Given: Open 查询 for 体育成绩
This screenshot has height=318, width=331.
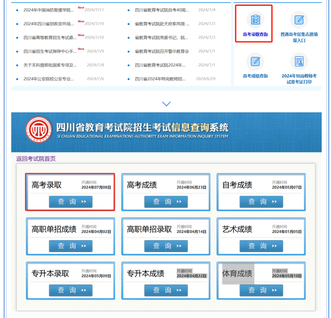Looking at the screenshot, I should [x=261, y=290].
